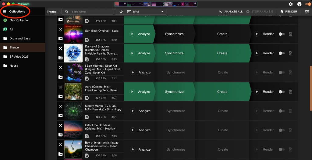
Task: Click move-to-folder icon for Moody Marco
Action: tap(61, 116)
